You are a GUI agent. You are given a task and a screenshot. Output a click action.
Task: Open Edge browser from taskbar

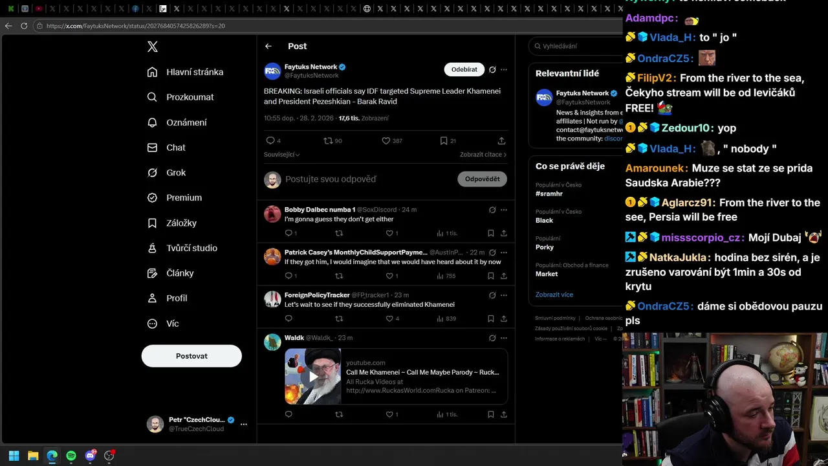(52, 456)
